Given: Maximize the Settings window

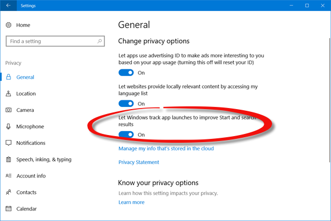Looking at the screenshot, I should 307,5.
